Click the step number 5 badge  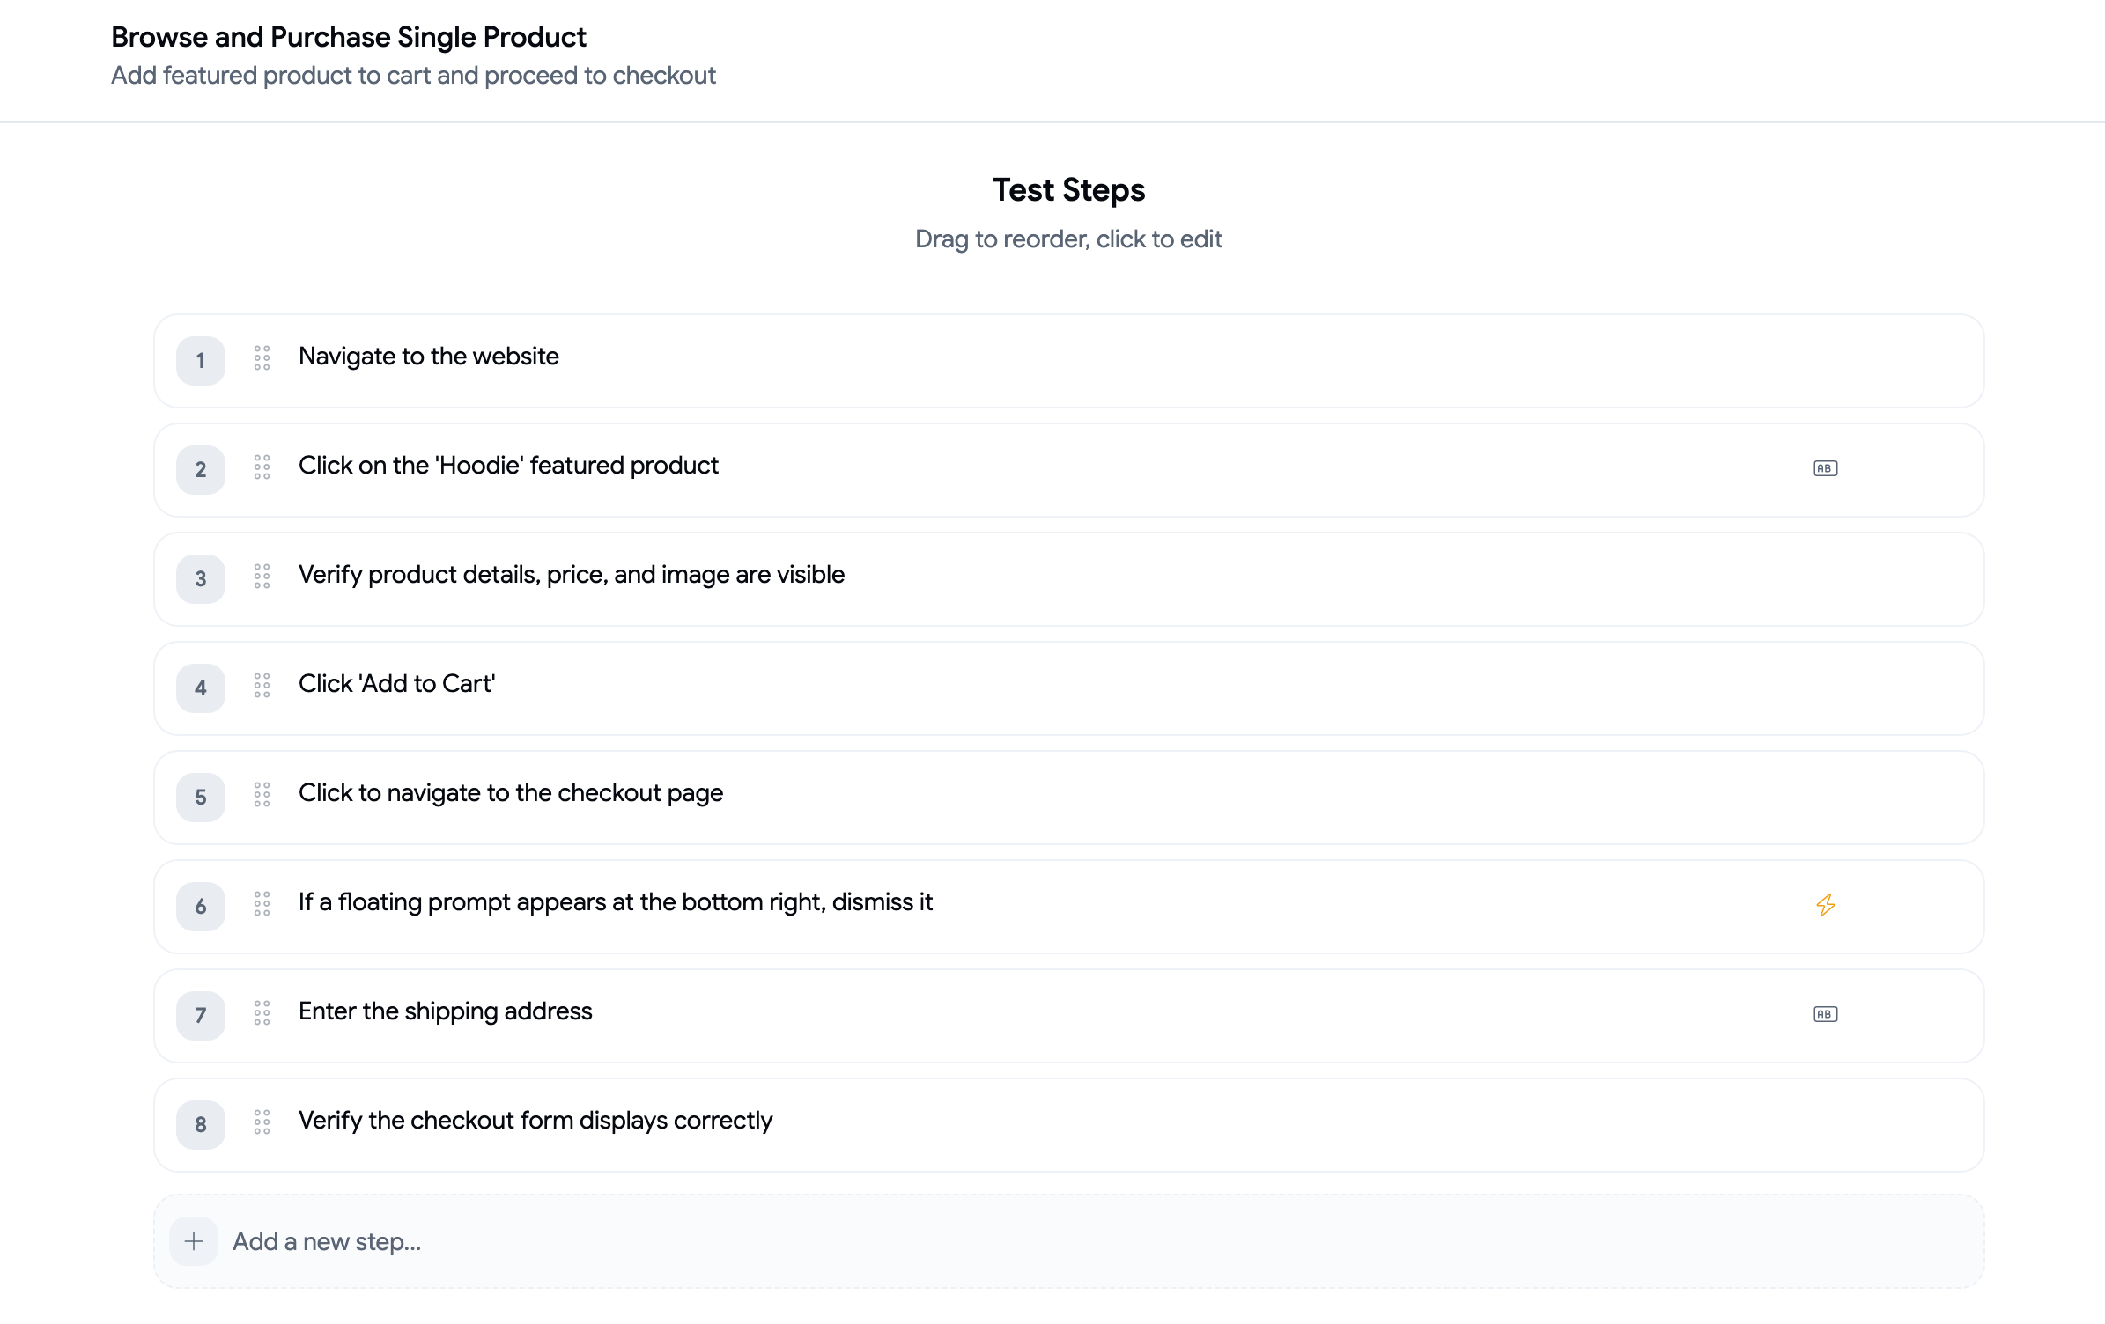click(201, 798)
